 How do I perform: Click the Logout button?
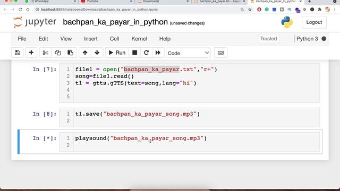pyautogui.click(x=314, y=22)
